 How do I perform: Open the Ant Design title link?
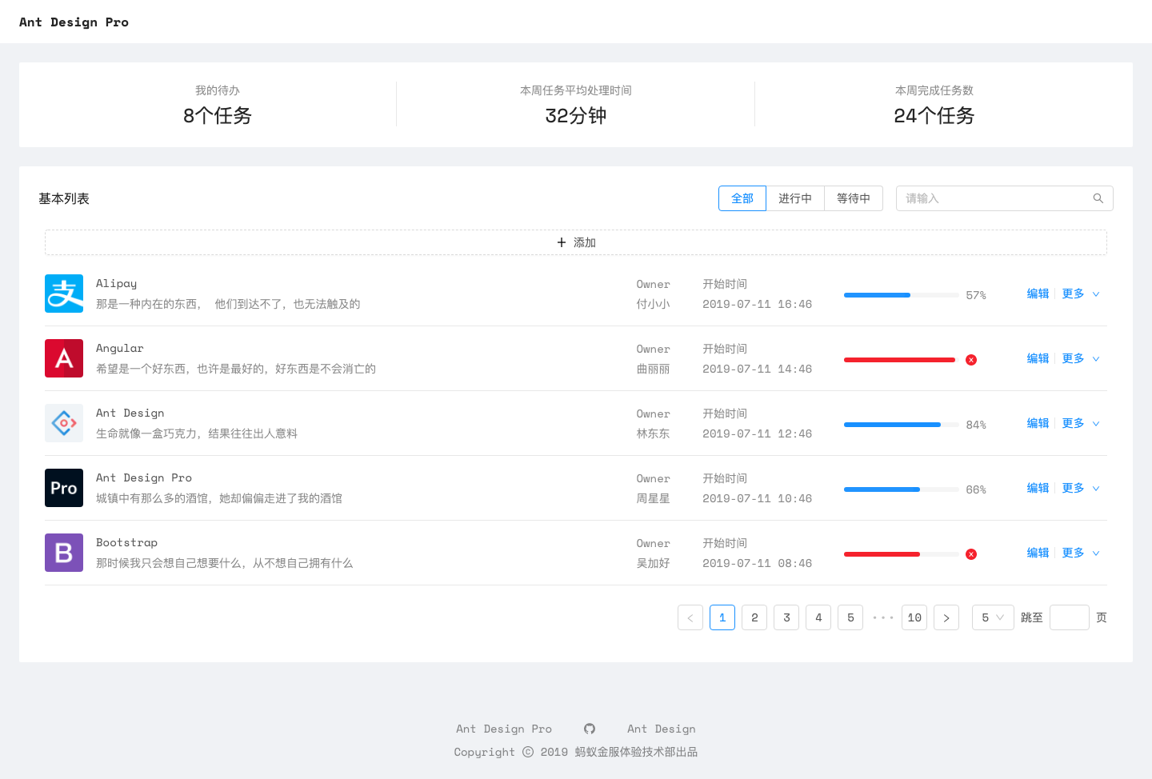pyautogui.click(x=130, y=413)
